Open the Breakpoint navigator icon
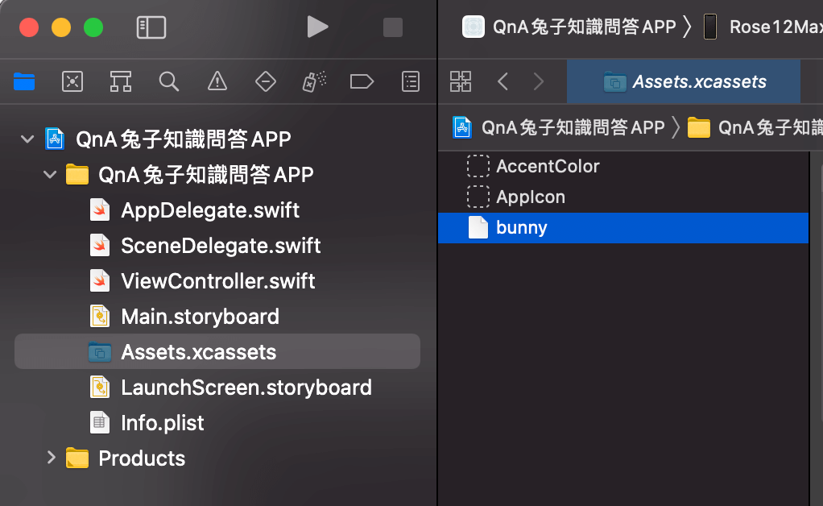Viewport: 823px width, 506px height. point(362,81)
